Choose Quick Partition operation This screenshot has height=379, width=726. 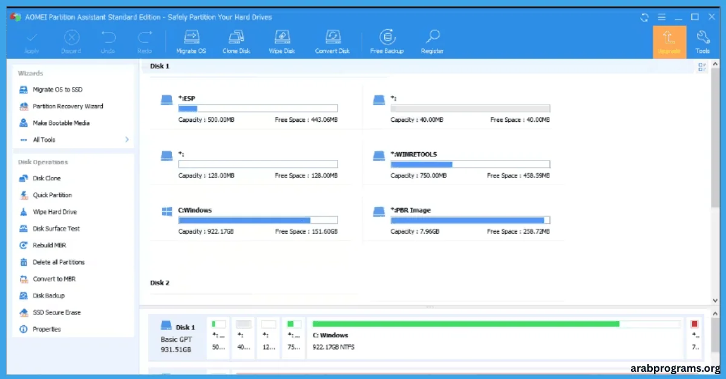point(45,196)
